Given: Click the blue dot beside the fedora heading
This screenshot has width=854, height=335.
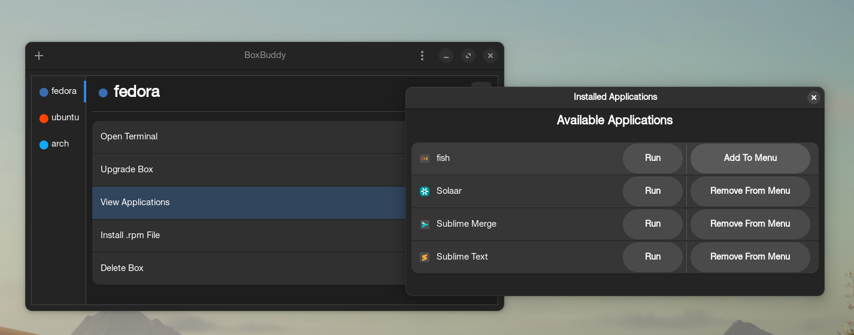Looking at the screenshot, I should click(103, 93).
